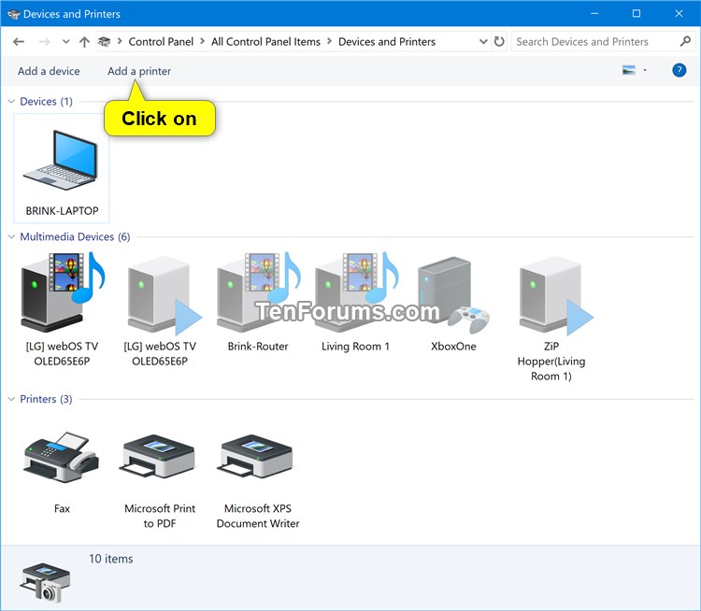Screen dimensions: 701x611
Task: Click the 10 items status text
Action: point(111,559)
